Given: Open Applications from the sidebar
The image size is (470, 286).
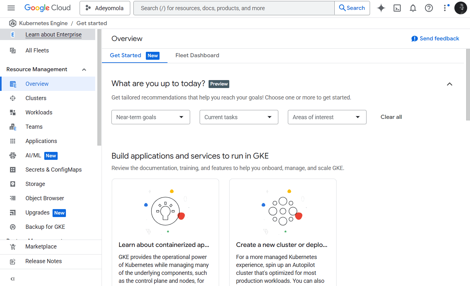Looking at the screenshot, I should (x=48, y=141).
